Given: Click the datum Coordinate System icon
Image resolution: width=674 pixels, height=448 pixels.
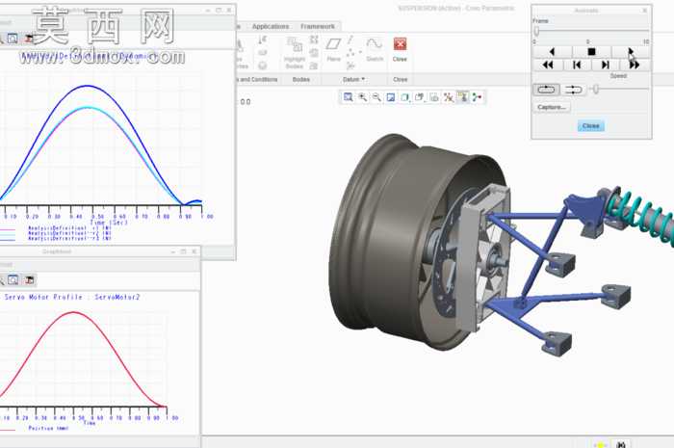Looking at the screenshot, I should pos(350,66).
